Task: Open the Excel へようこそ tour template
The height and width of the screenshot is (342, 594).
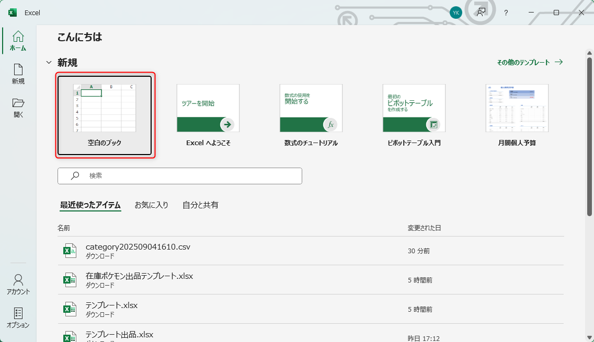Action: [208, 115]
